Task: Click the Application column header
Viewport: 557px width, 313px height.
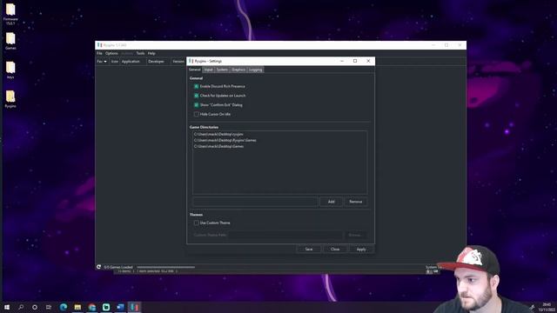Action: click(131, 62)
